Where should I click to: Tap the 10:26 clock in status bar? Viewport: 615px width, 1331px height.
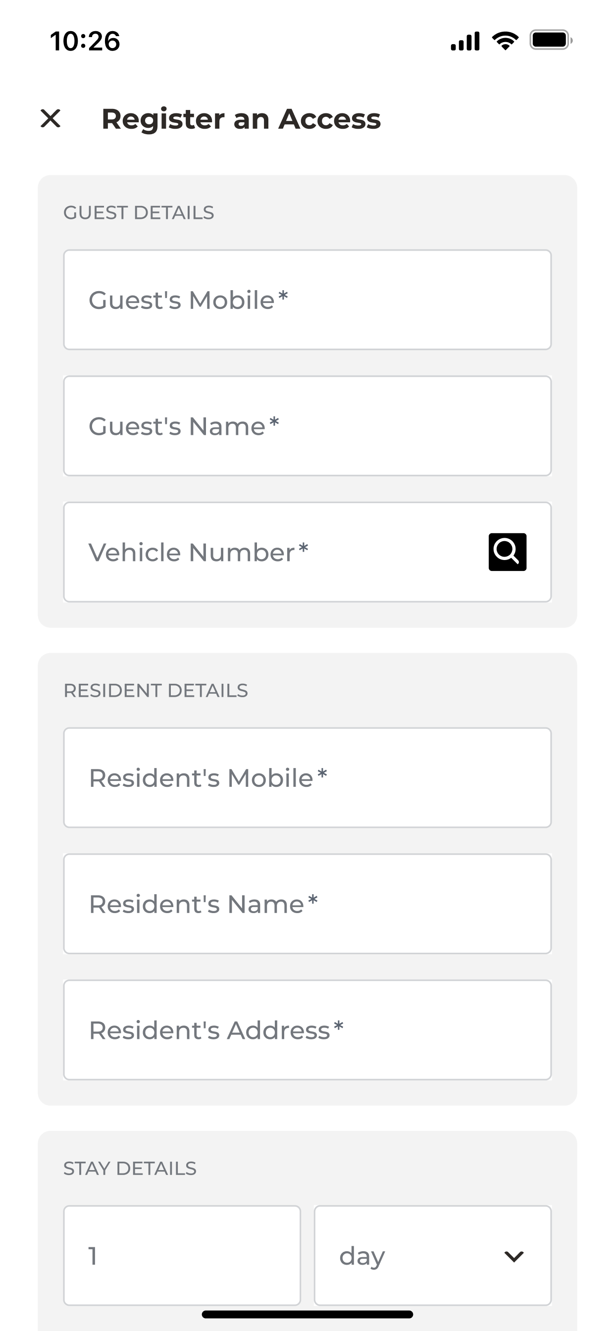coord(85,41)
